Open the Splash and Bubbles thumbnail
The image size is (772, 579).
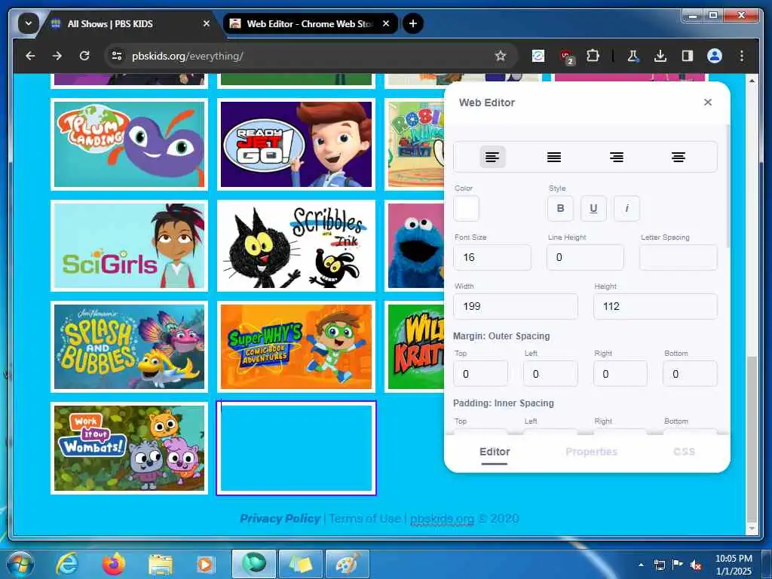tap(129, 347)
